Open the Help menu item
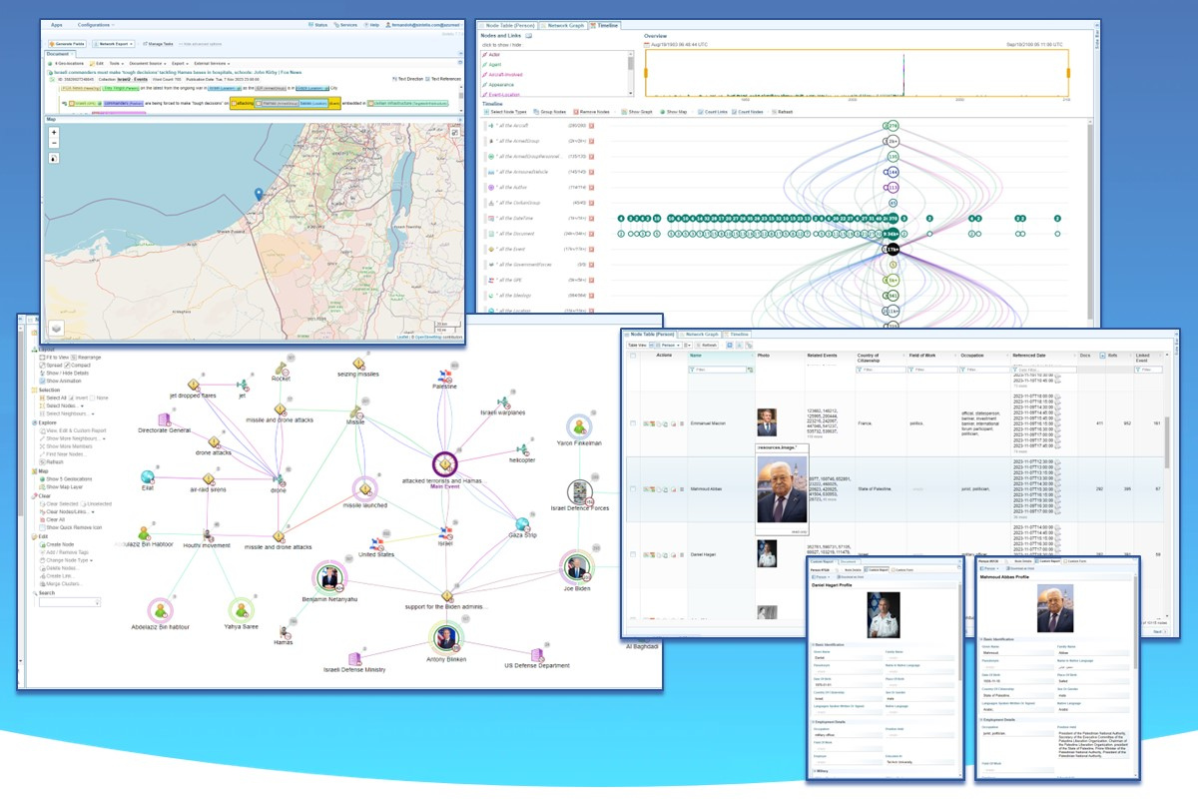Screen dimensions: 1198x799 (x=371, y=25)
